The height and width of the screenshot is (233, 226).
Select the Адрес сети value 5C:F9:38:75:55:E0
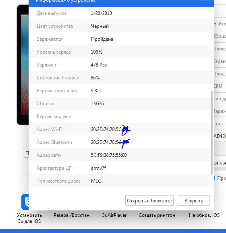coord(109,155)
